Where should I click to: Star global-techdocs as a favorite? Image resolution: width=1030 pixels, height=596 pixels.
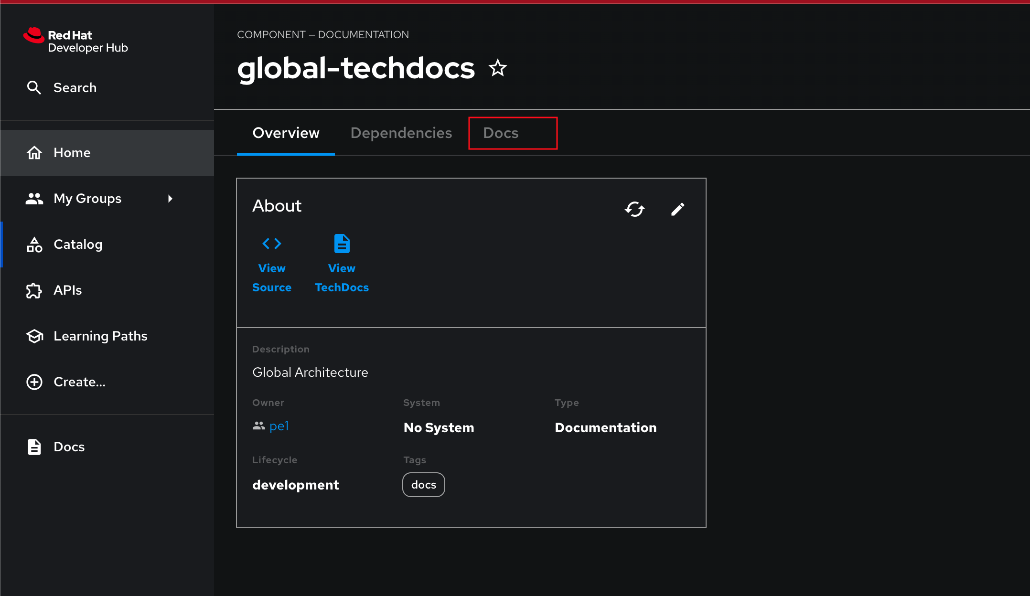pyautogui.click(x=497, y=68)
